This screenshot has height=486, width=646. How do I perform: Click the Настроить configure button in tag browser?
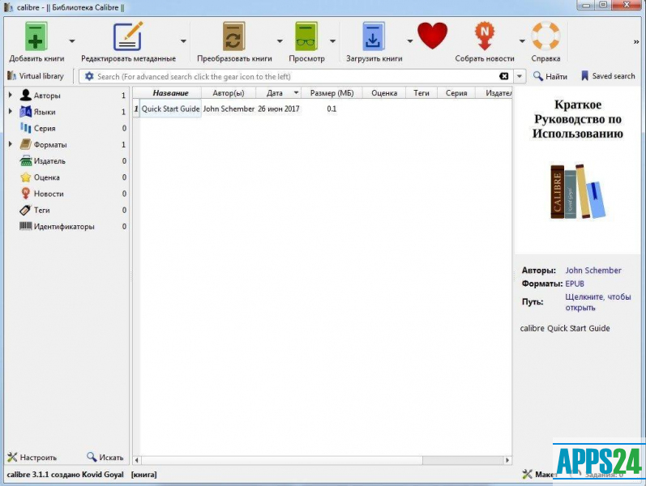click(x=32, y=457)
